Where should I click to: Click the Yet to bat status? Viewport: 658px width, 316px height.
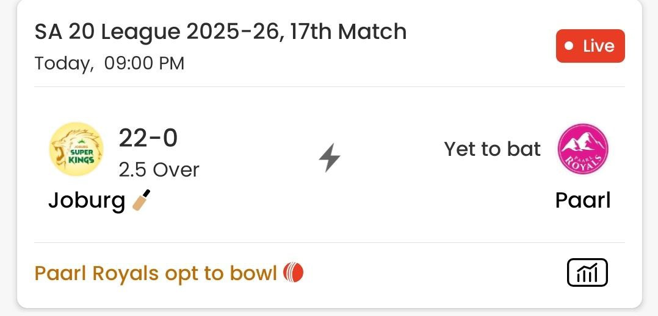[x=492, y=149]
